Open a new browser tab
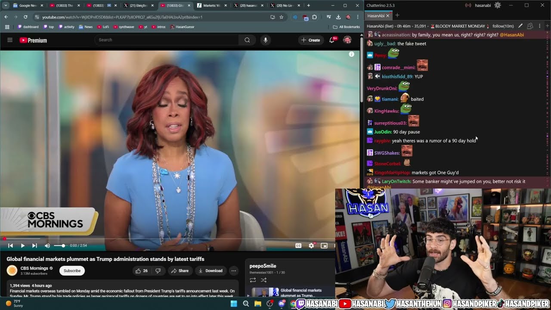 (x=308, y=6)
